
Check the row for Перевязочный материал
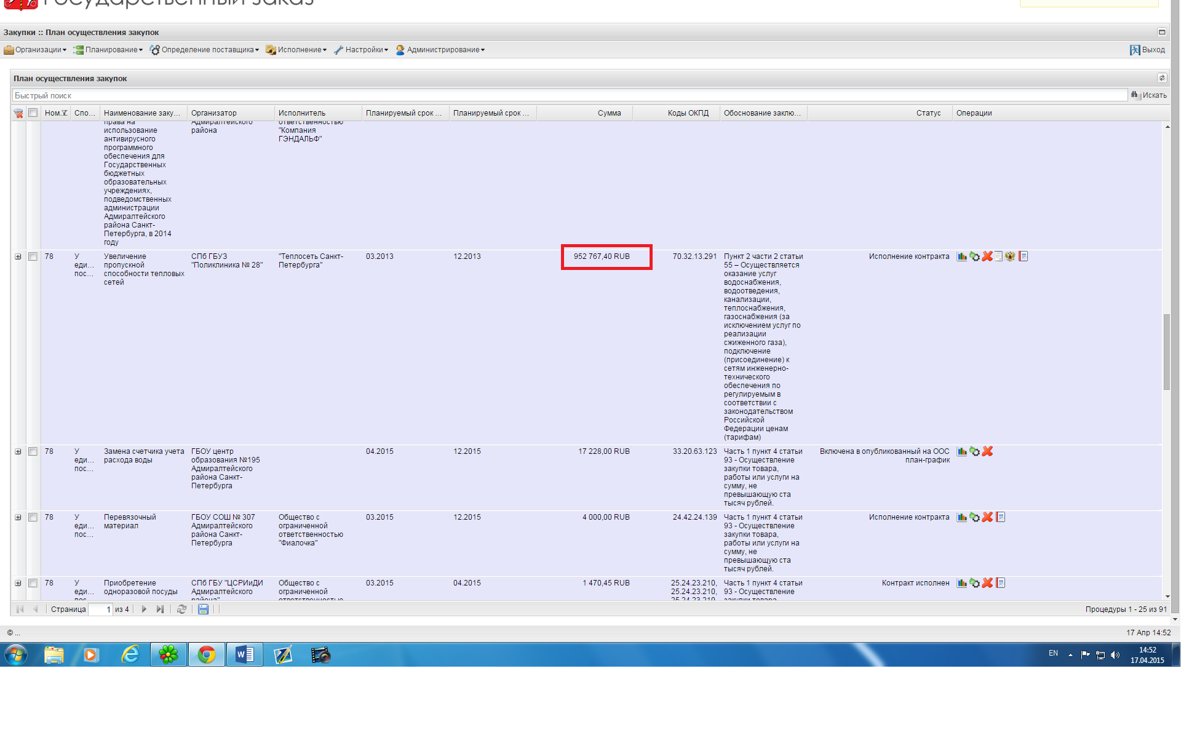(x=33, y=518)
